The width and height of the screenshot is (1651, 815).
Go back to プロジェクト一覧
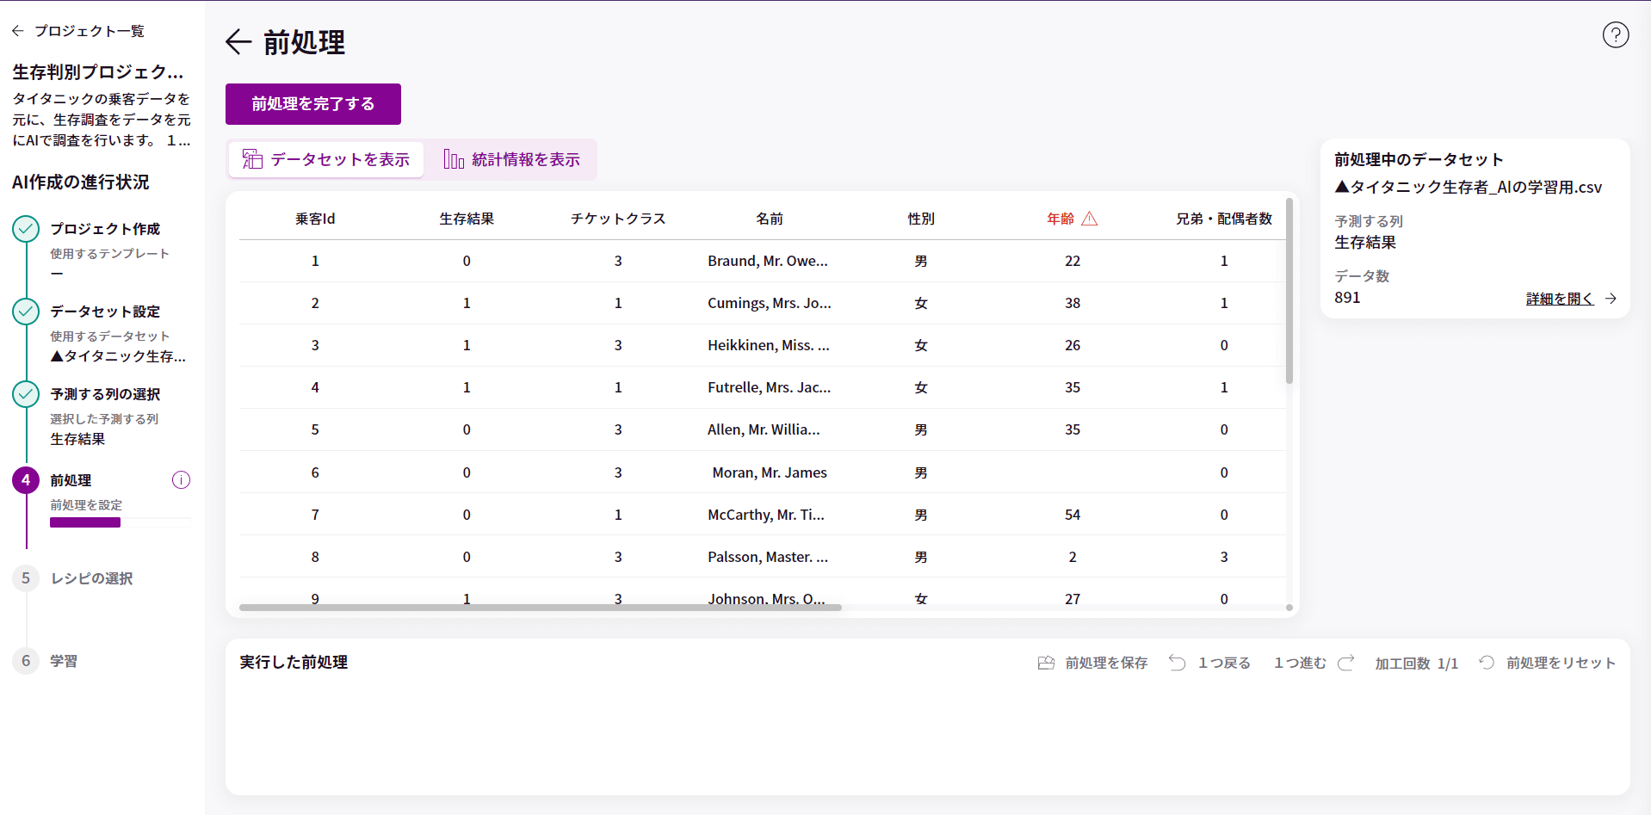point(89,31)
